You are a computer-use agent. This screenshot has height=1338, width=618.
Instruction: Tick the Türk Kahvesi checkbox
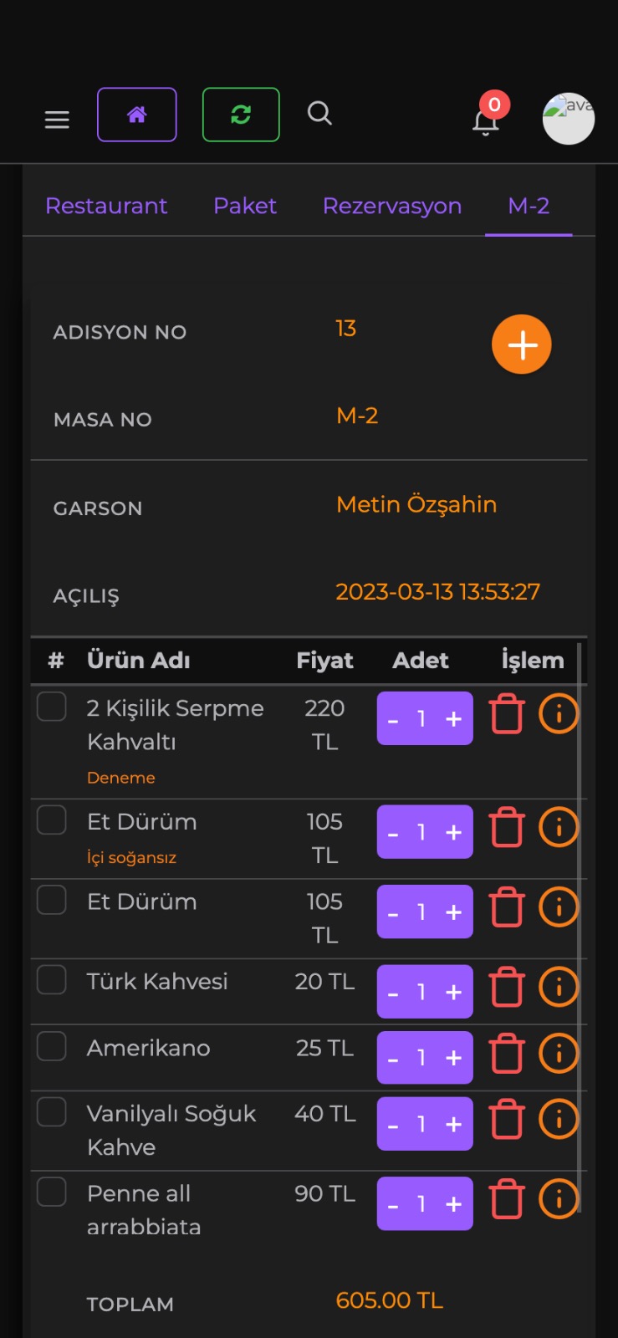52,979
